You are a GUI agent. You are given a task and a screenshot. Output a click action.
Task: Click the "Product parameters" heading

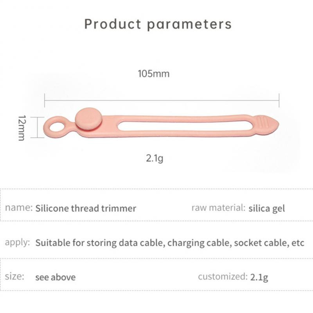(158, 24)
